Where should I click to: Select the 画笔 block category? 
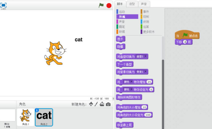(127, 27)
